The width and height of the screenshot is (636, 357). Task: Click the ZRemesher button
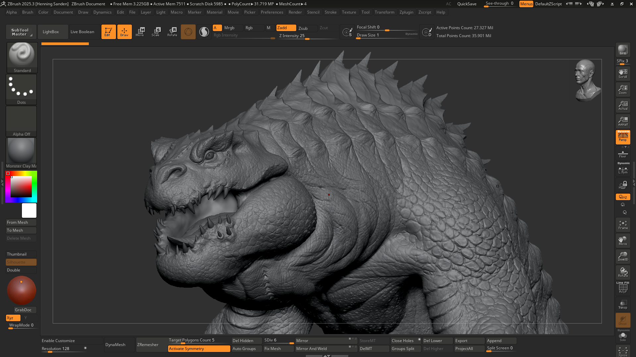click(x=151, y=345)
